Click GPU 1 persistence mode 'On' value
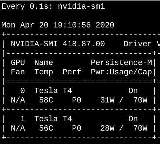The height and width of the screenshot is (144, 160). pyautogui.click(x=133, y=119)
